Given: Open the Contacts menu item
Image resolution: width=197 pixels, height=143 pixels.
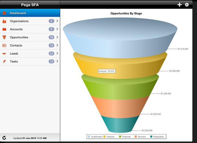Looking at the screenshot, I should [x=16, y=45].
